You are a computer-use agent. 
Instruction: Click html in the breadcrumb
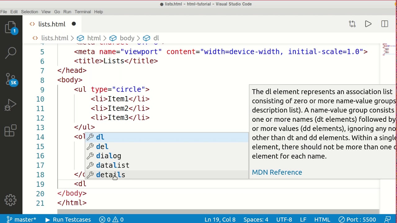click(94, 38)
